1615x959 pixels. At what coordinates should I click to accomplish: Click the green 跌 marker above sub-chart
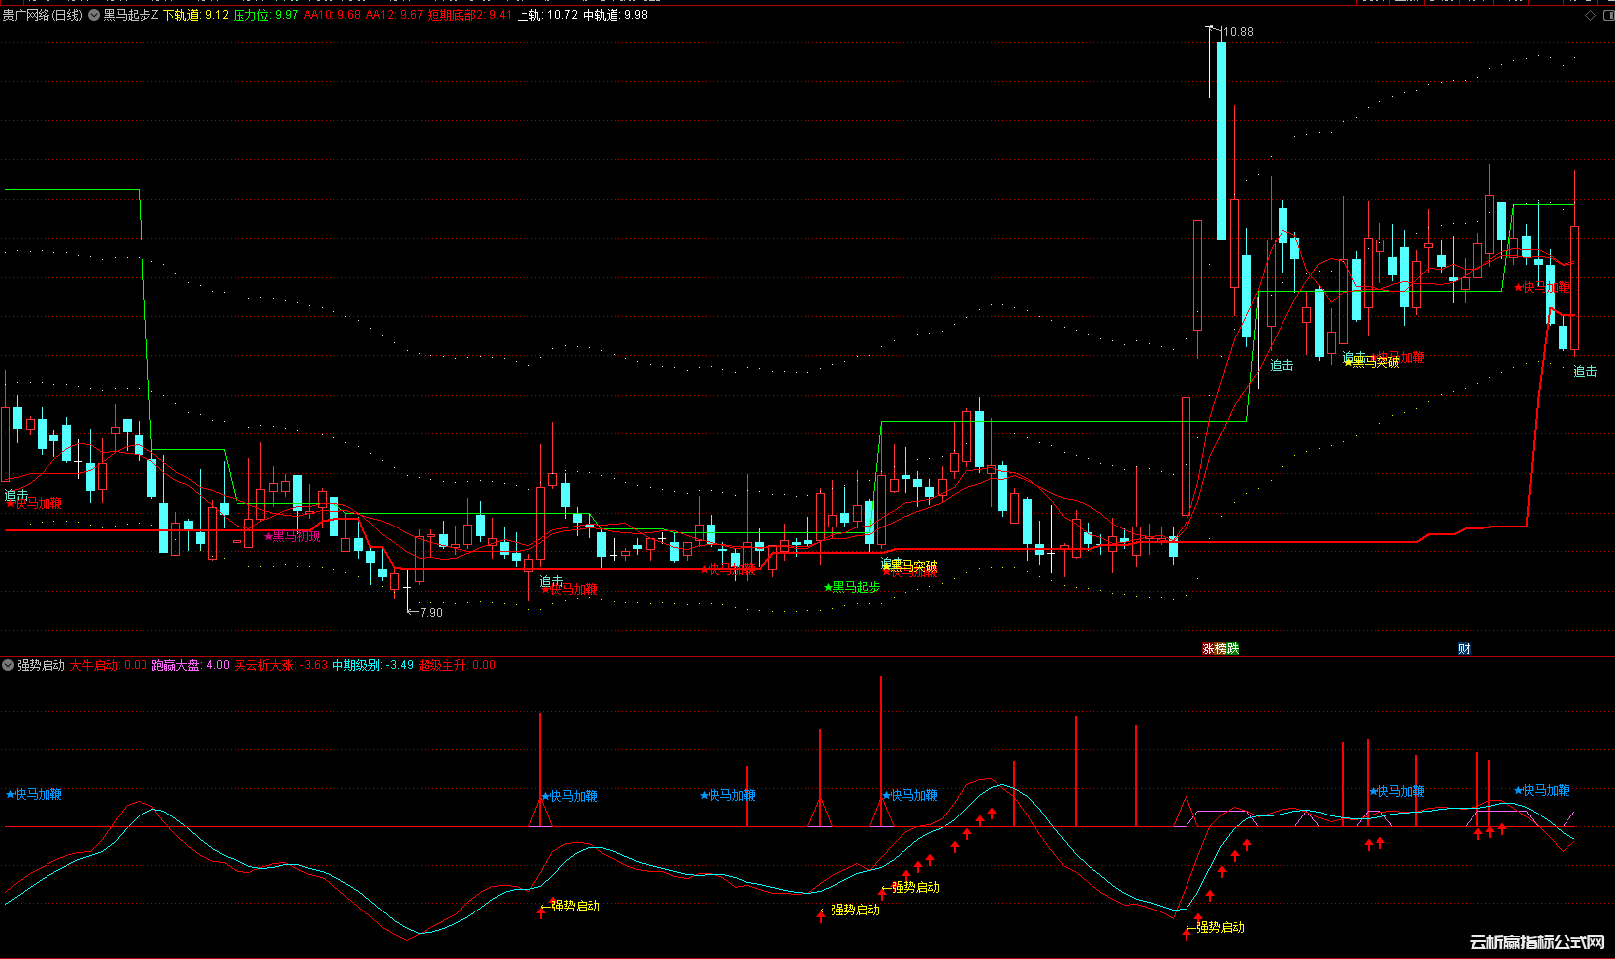tap(1232, 649)
